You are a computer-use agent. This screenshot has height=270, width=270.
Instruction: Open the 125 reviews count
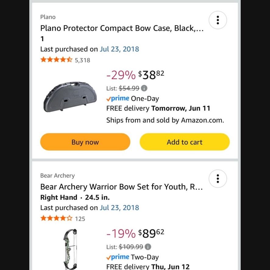(x=80, y=219)
